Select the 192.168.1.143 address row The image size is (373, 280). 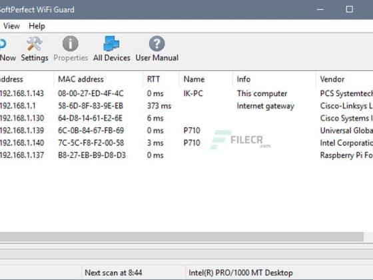tap(21, 93)
